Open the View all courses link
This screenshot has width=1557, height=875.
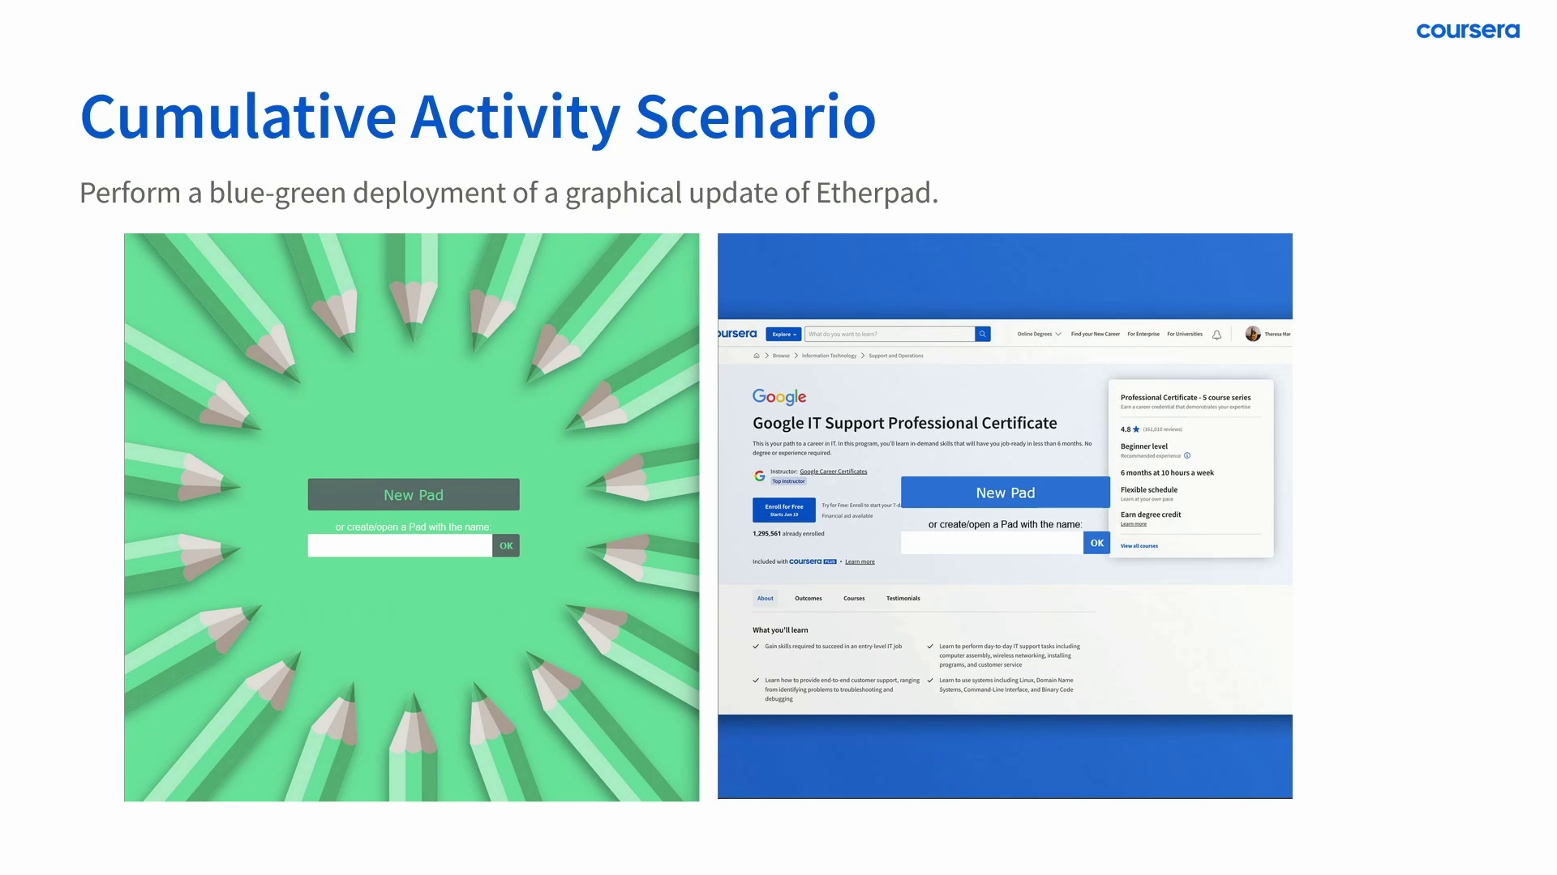[1139, 546]
